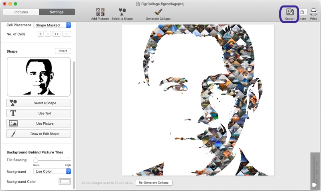This screenshot has width=321, height=191.
Task: Click the Share toolbar icon
Action: tap(302, 12)
